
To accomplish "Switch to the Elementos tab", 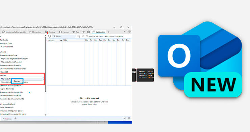I will coord(35,32).
